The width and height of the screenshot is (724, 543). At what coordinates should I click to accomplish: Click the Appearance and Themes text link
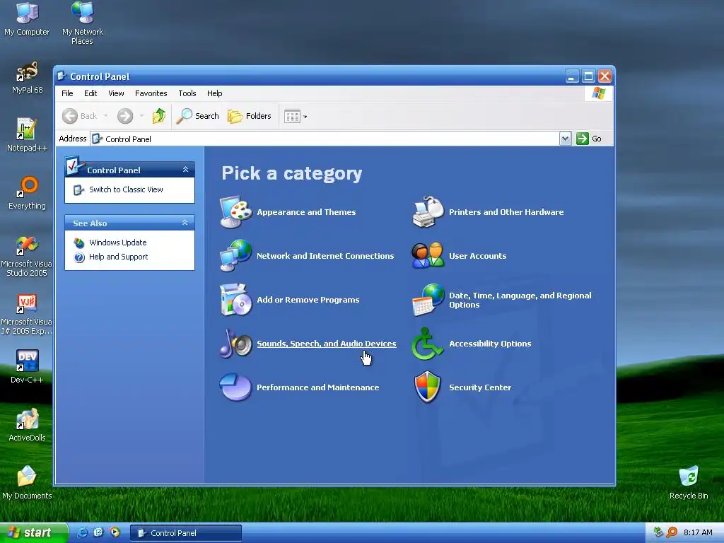click(x=306, y=212)
